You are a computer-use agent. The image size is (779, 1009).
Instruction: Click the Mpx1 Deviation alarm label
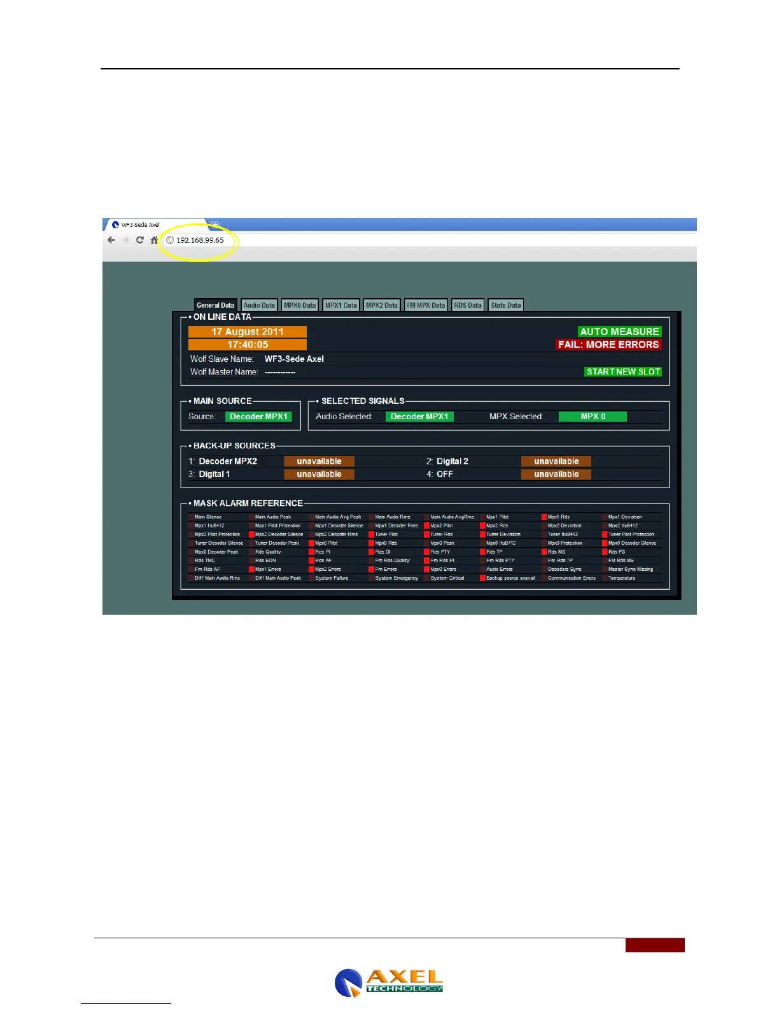(625, 517)
